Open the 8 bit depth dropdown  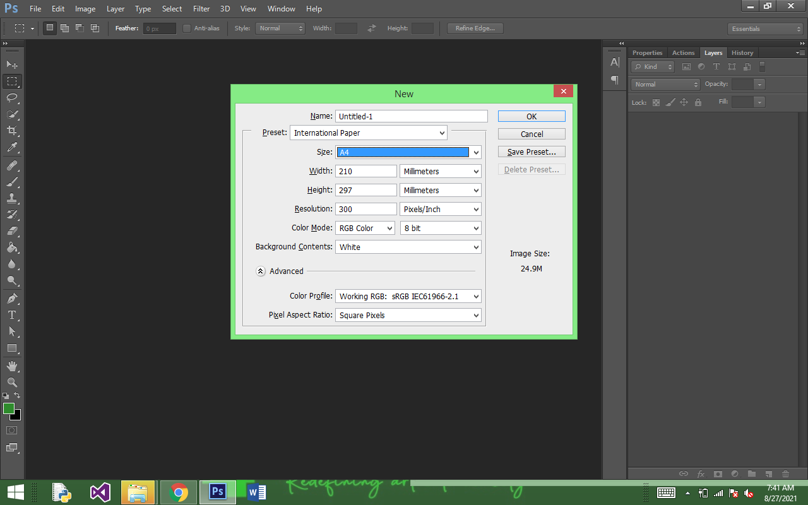click(x=441, y=228)
